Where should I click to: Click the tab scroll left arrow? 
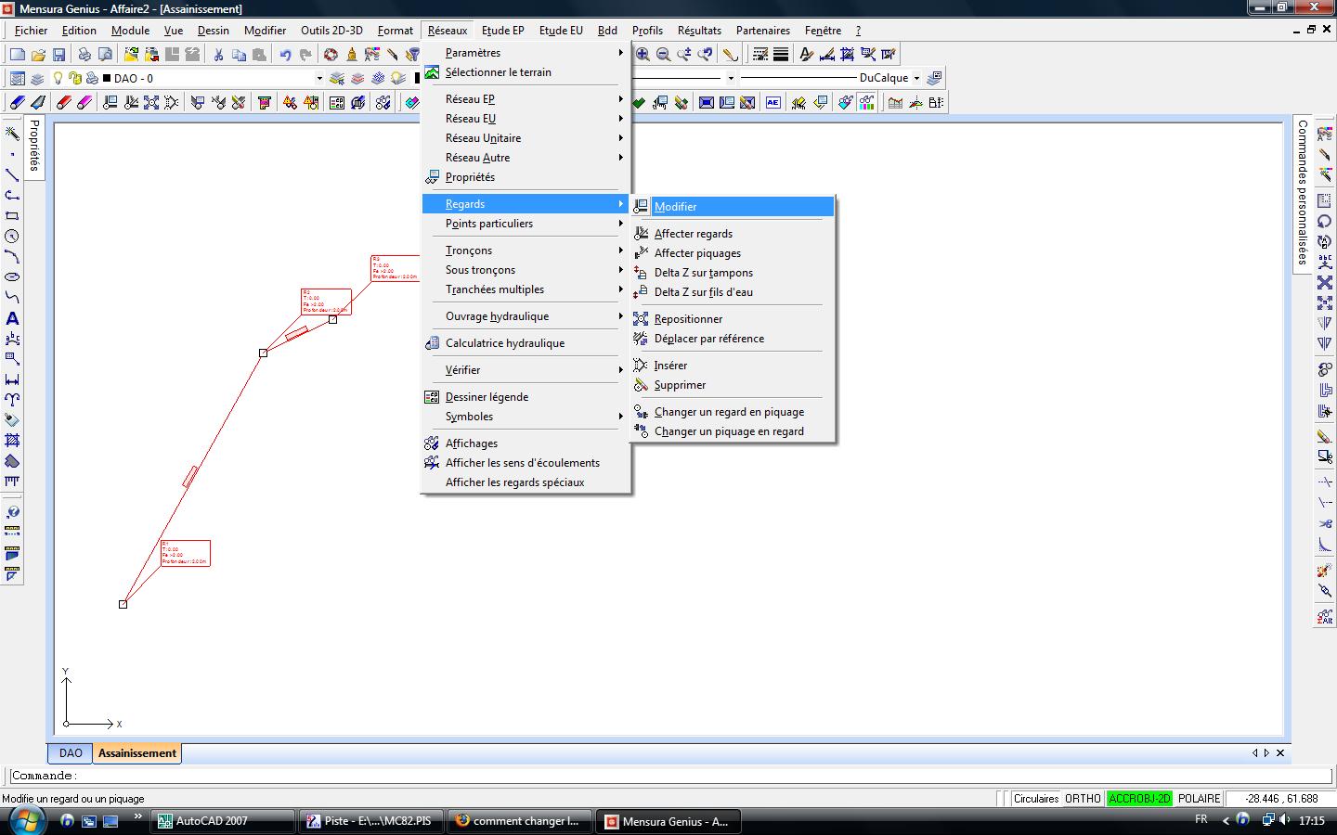click(x=1254, y=753)
